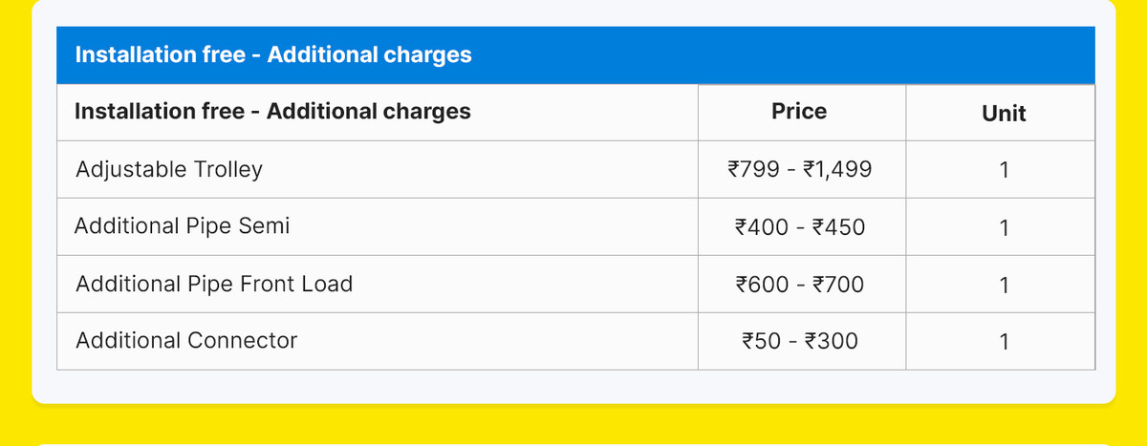
Task: Click the unit value for Additional Connector
Action: [x=1004, y=341]
